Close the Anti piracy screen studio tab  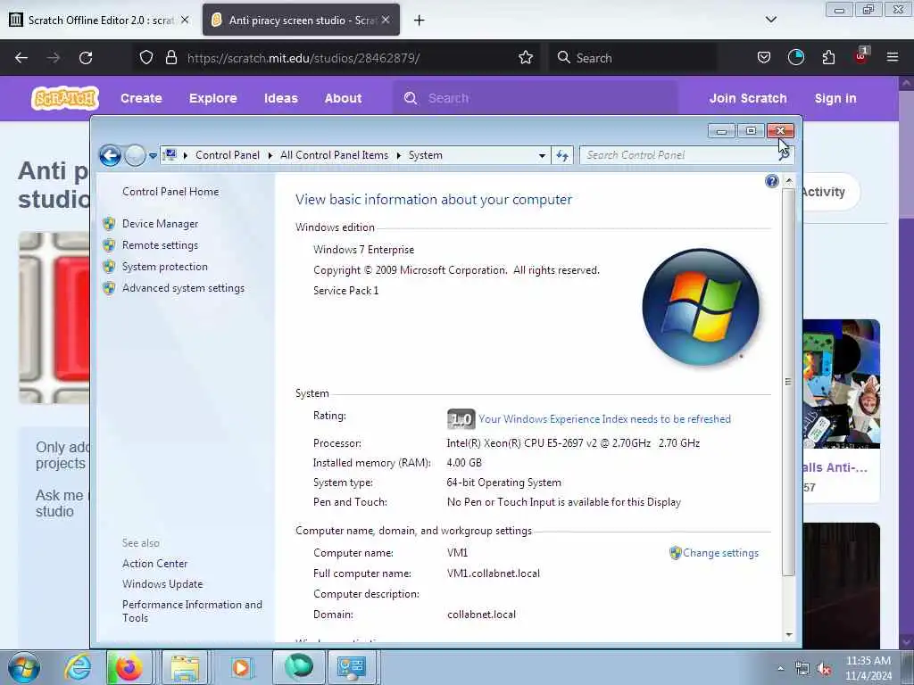coord(386,20)
